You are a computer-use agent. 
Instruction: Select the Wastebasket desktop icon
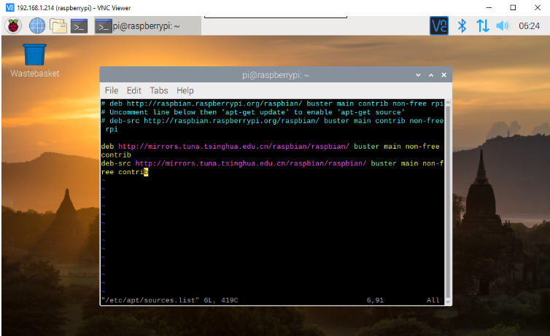[35, 60]
